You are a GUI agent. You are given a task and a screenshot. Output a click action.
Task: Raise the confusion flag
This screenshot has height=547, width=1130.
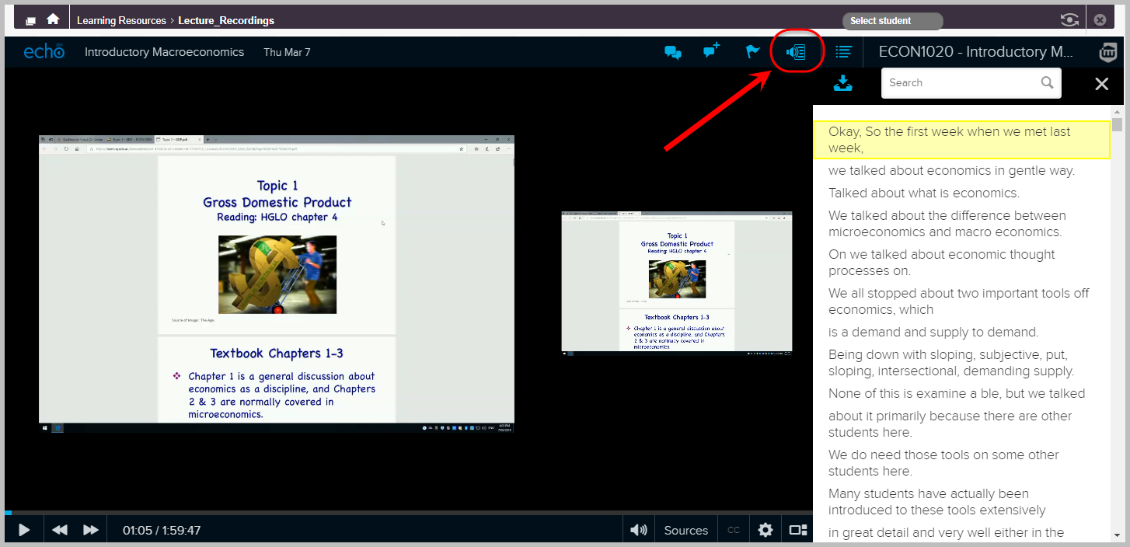tap(751, 51)
